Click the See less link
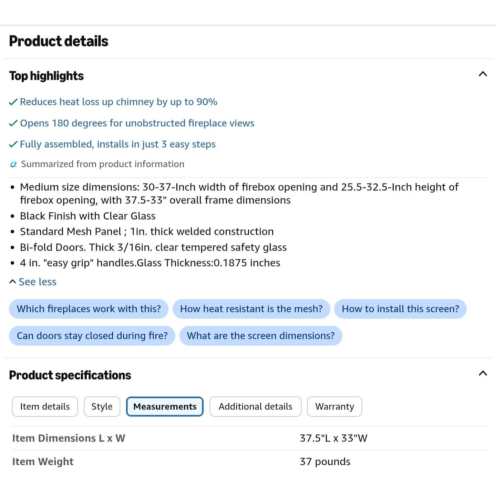The image size is (496, 496). pyautogui.click(x=38, y=282)
